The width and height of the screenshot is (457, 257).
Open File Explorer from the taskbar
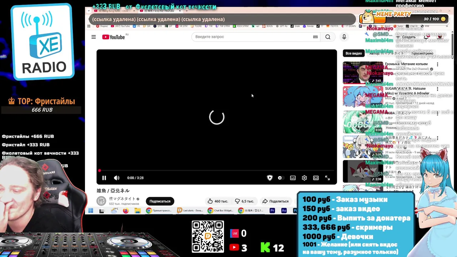[137, 211]
